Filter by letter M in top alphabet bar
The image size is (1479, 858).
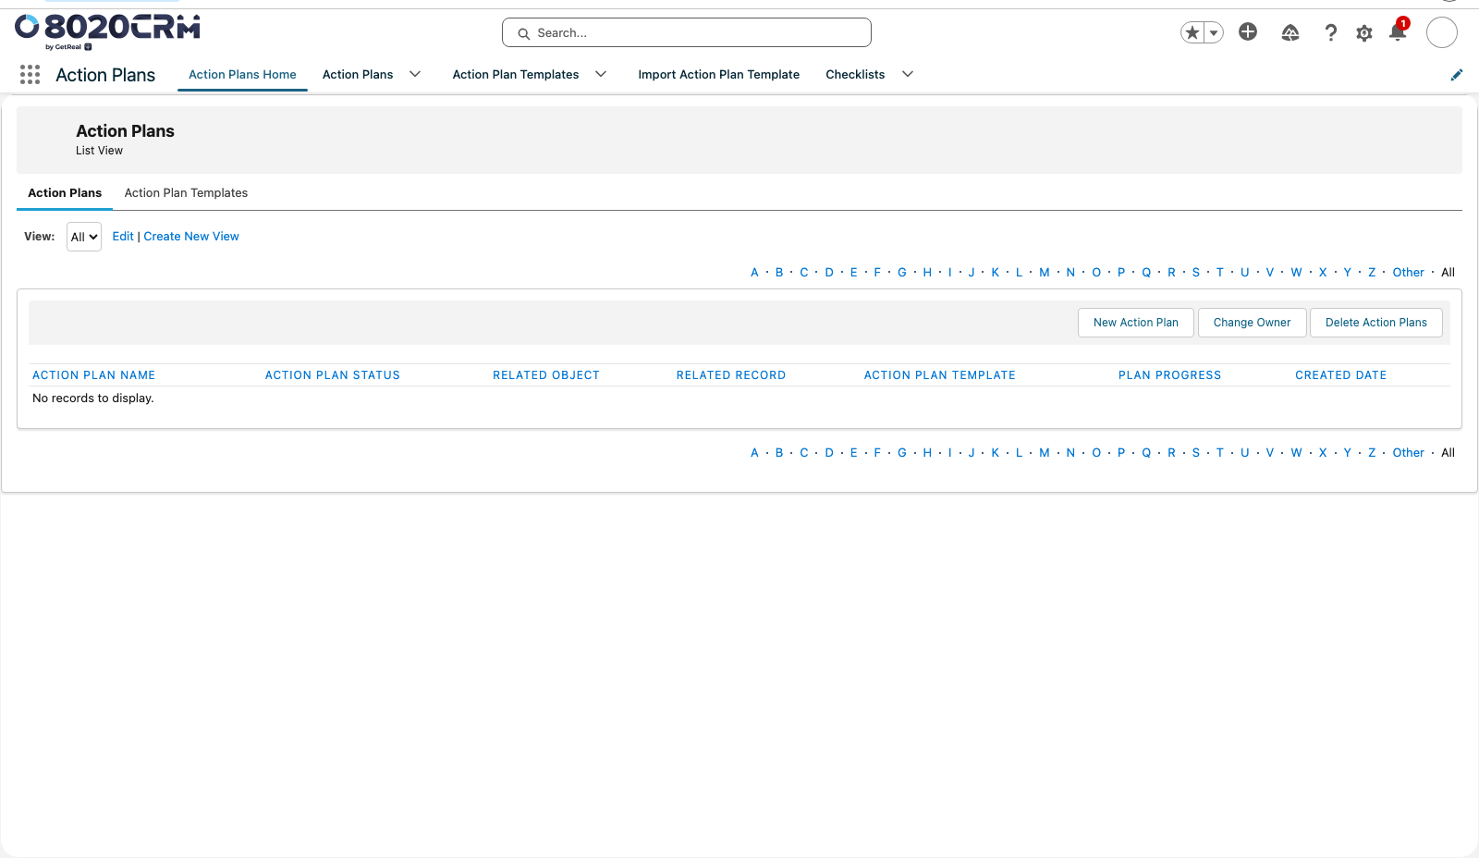click(1045, 273)
